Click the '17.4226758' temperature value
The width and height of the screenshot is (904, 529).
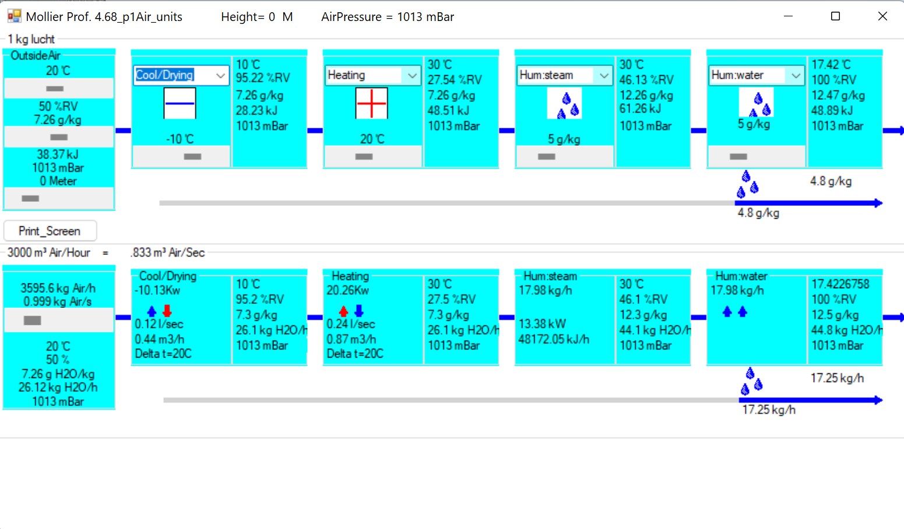(x=840, y=284)
